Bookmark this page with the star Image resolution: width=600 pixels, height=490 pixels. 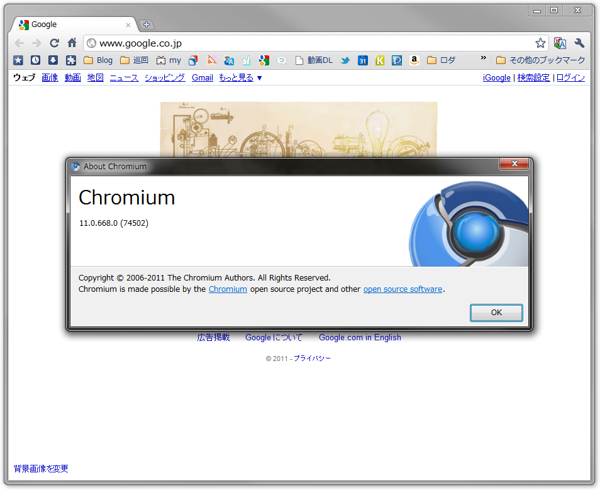point(540,43)
